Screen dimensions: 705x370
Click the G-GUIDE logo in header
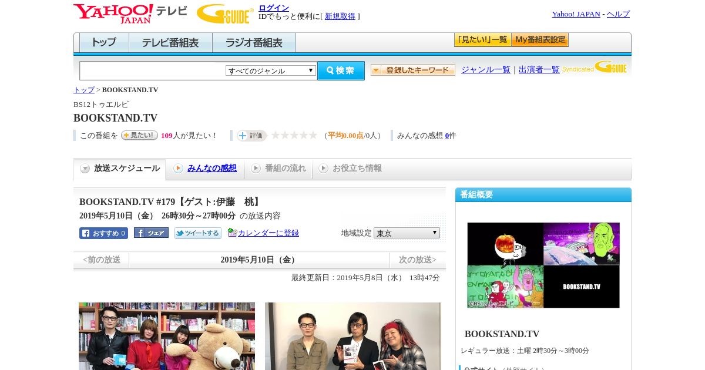225,14
